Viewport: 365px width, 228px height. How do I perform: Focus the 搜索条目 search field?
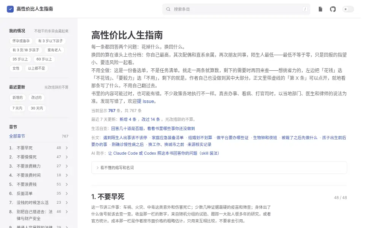pyautogui.click(x=236, y=9)
